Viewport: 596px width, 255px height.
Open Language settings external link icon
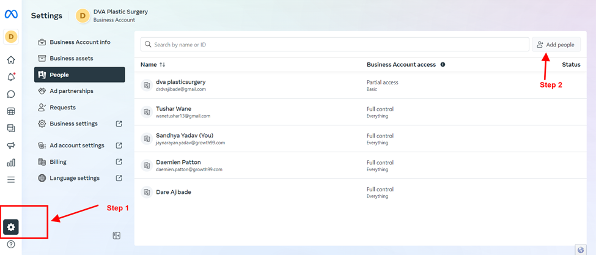tap(119, 178)
